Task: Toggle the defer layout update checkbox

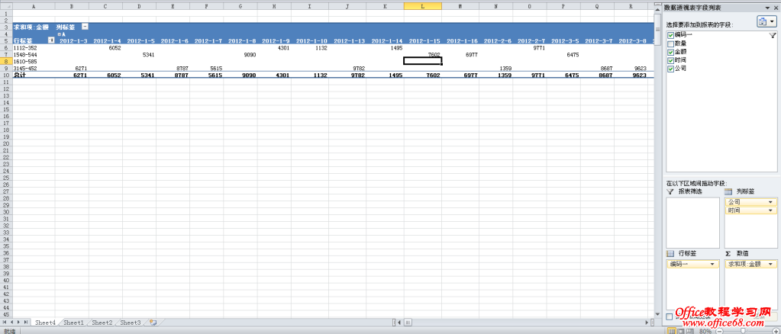Action: point(670,316)
